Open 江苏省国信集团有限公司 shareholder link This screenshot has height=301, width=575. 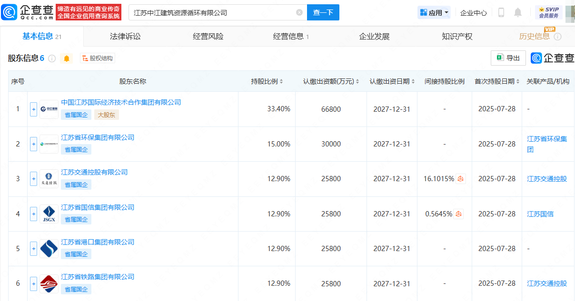98,207
